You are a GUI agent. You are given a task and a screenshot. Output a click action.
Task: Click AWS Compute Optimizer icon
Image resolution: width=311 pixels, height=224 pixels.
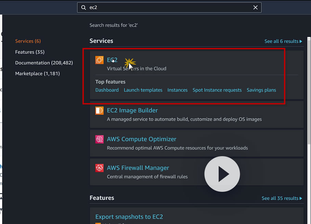pyautogui.click(x=99, y=139)
